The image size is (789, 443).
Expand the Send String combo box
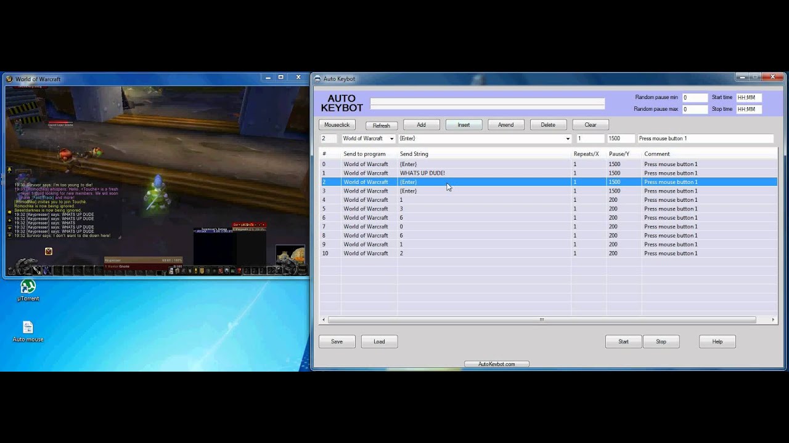point(568,138)
